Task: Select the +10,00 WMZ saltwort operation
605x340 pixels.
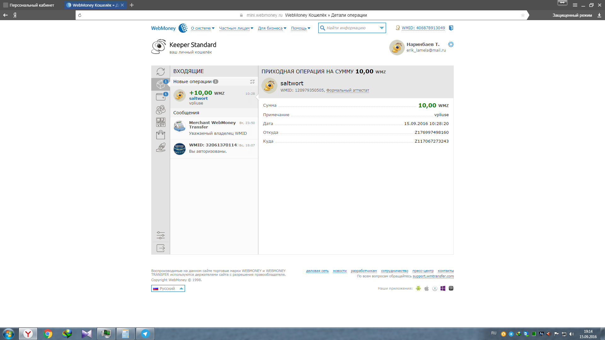Action: (214, 97)
